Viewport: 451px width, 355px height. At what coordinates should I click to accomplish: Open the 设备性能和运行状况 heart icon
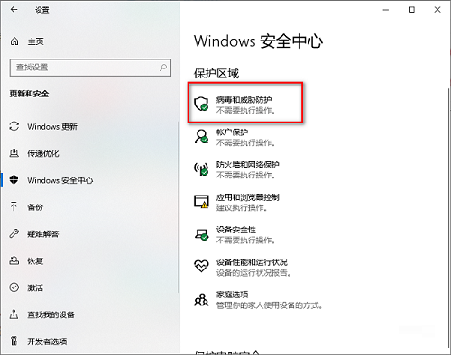pos(201,266)
